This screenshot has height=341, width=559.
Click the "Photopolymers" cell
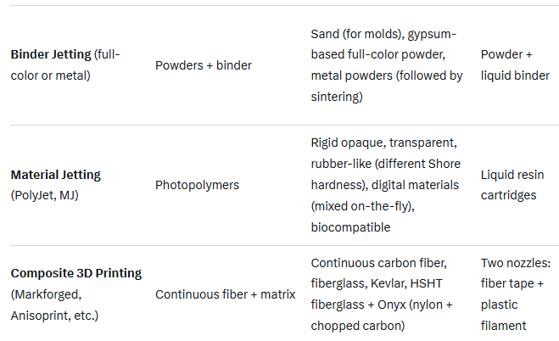point(197,185)
